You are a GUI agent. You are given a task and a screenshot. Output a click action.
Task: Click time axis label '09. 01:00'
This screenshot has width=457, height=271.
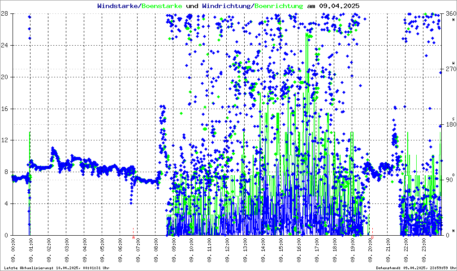[x=31, y=250]
